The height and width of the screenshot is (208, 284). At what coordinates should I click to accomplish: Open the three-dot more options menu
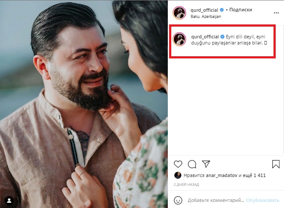coord(276,13)
